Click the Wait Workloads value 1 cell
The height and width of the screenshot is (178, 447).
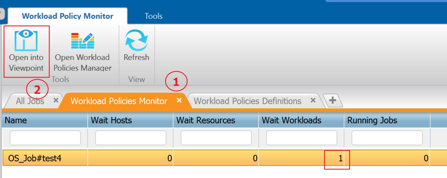[x=337, y=158]
